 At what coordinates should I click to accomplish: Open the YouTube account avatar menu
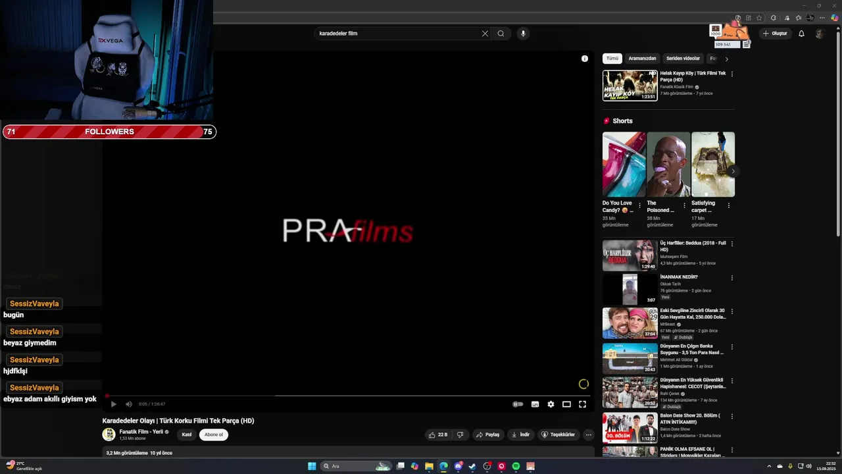820,34
